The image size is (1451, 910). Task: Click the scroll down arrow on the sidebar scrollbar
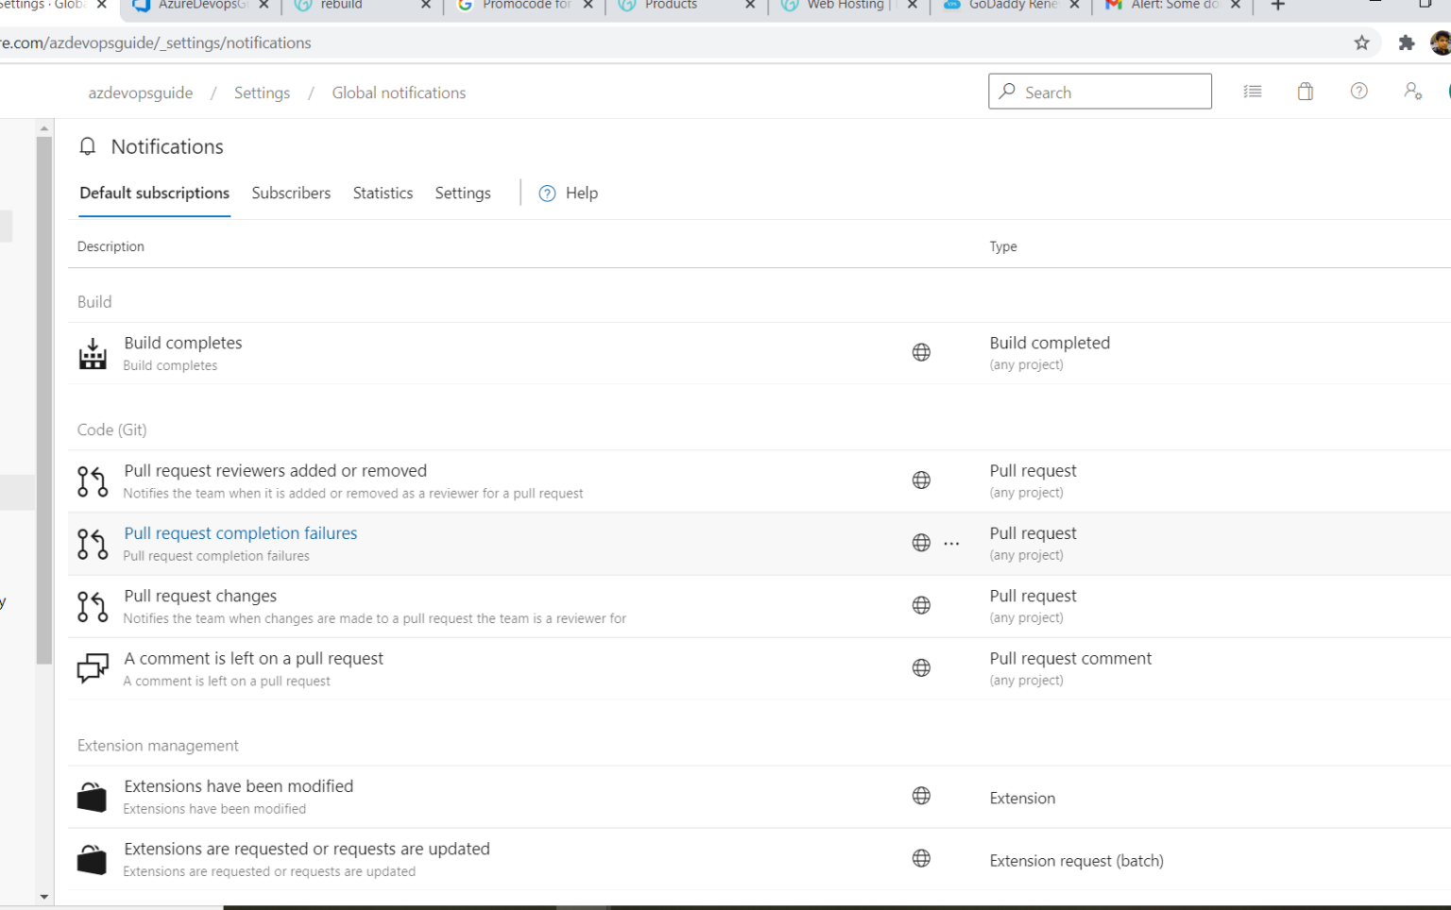[44, 897]
